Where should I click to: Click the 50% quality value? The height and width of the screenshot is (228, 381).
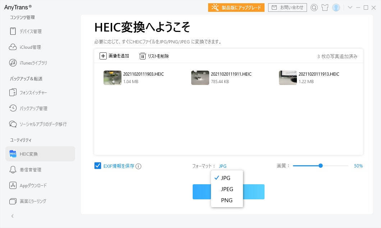pos(358,166)
